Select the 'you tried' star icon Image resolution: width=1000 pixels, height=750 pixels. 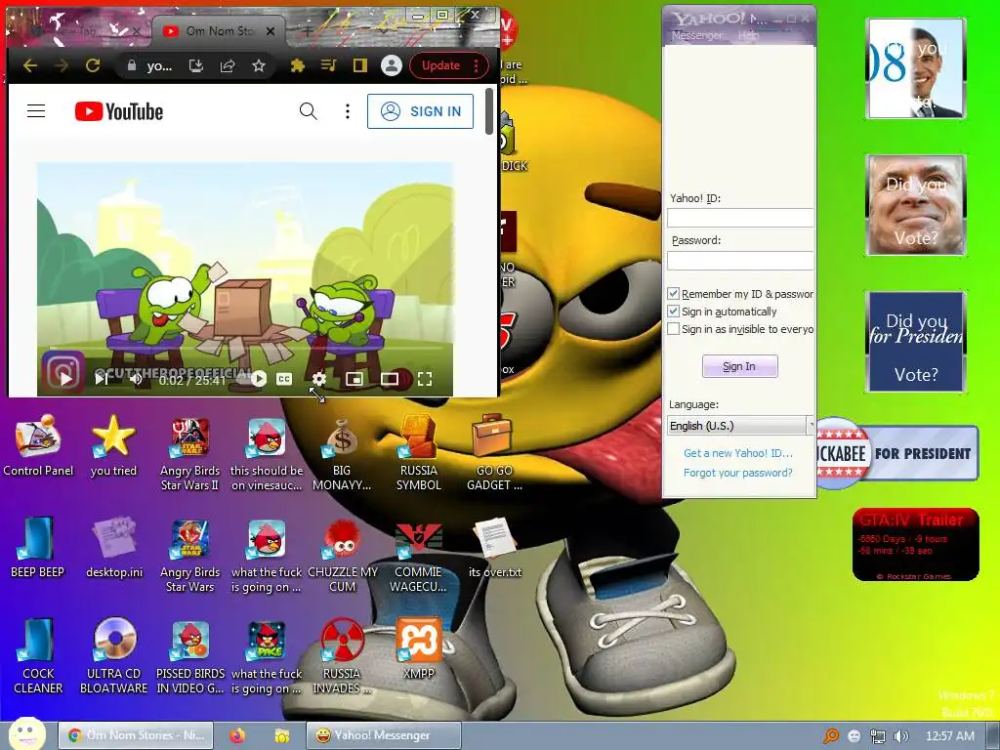point(113,446)
